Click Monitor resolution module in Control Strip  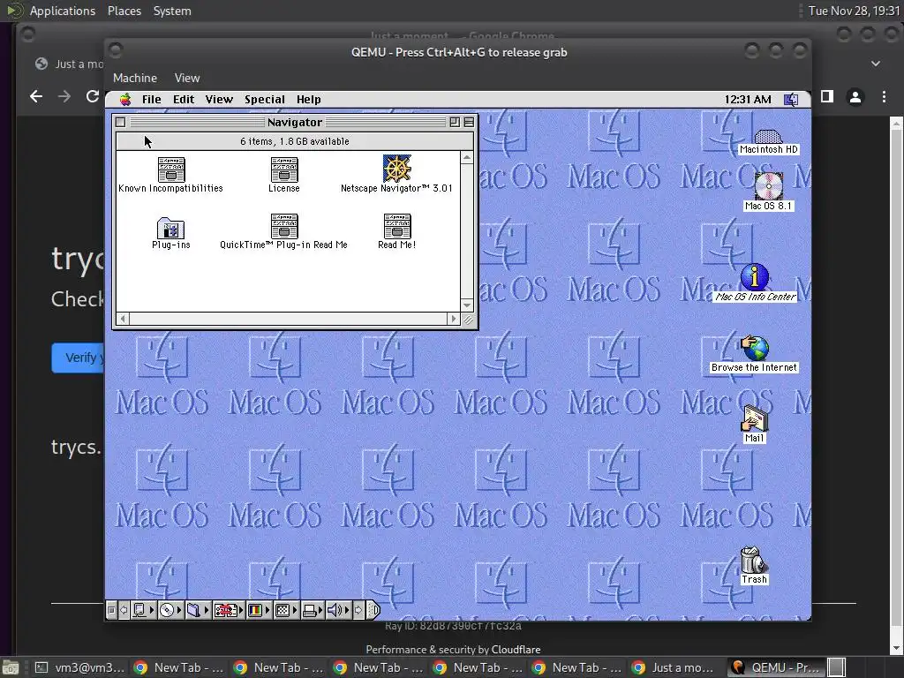point(282,610)
